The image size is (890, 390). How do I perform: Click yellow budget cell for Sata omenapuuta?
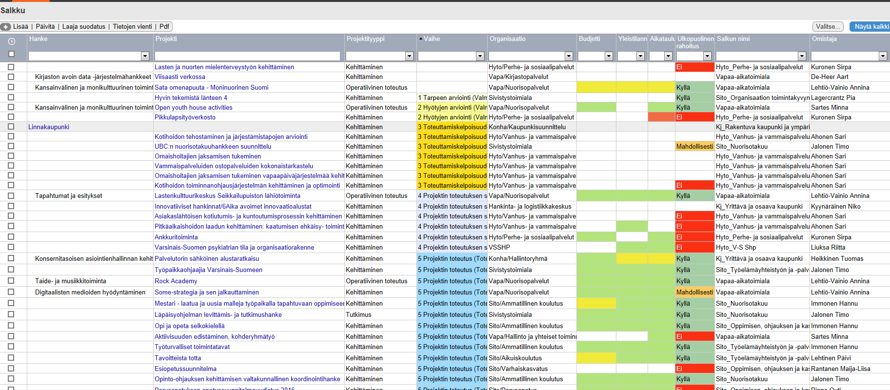click(596, 87)
